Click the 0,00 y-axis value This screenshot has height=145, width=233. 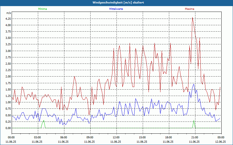coord(8,128)
